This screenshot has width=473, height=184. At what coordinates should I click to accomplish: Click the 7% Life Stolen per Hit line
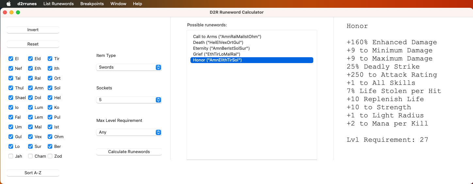(394, 91)
